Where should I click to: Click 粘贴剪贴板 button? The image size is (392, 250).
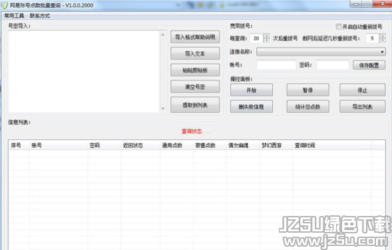(x=195, y=70)
